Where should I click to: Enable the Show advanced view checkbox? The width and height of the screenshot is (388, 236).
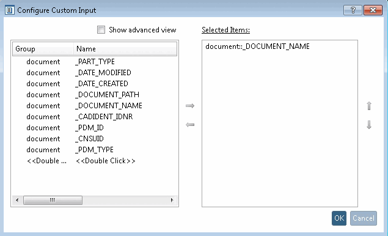coord(101,30)
